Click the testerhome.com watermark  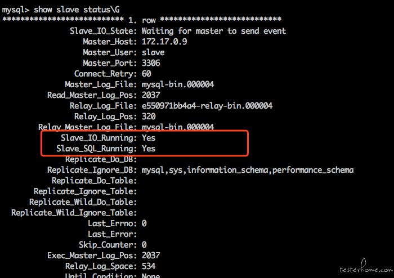pyautogui.click(x=366, y=267)
